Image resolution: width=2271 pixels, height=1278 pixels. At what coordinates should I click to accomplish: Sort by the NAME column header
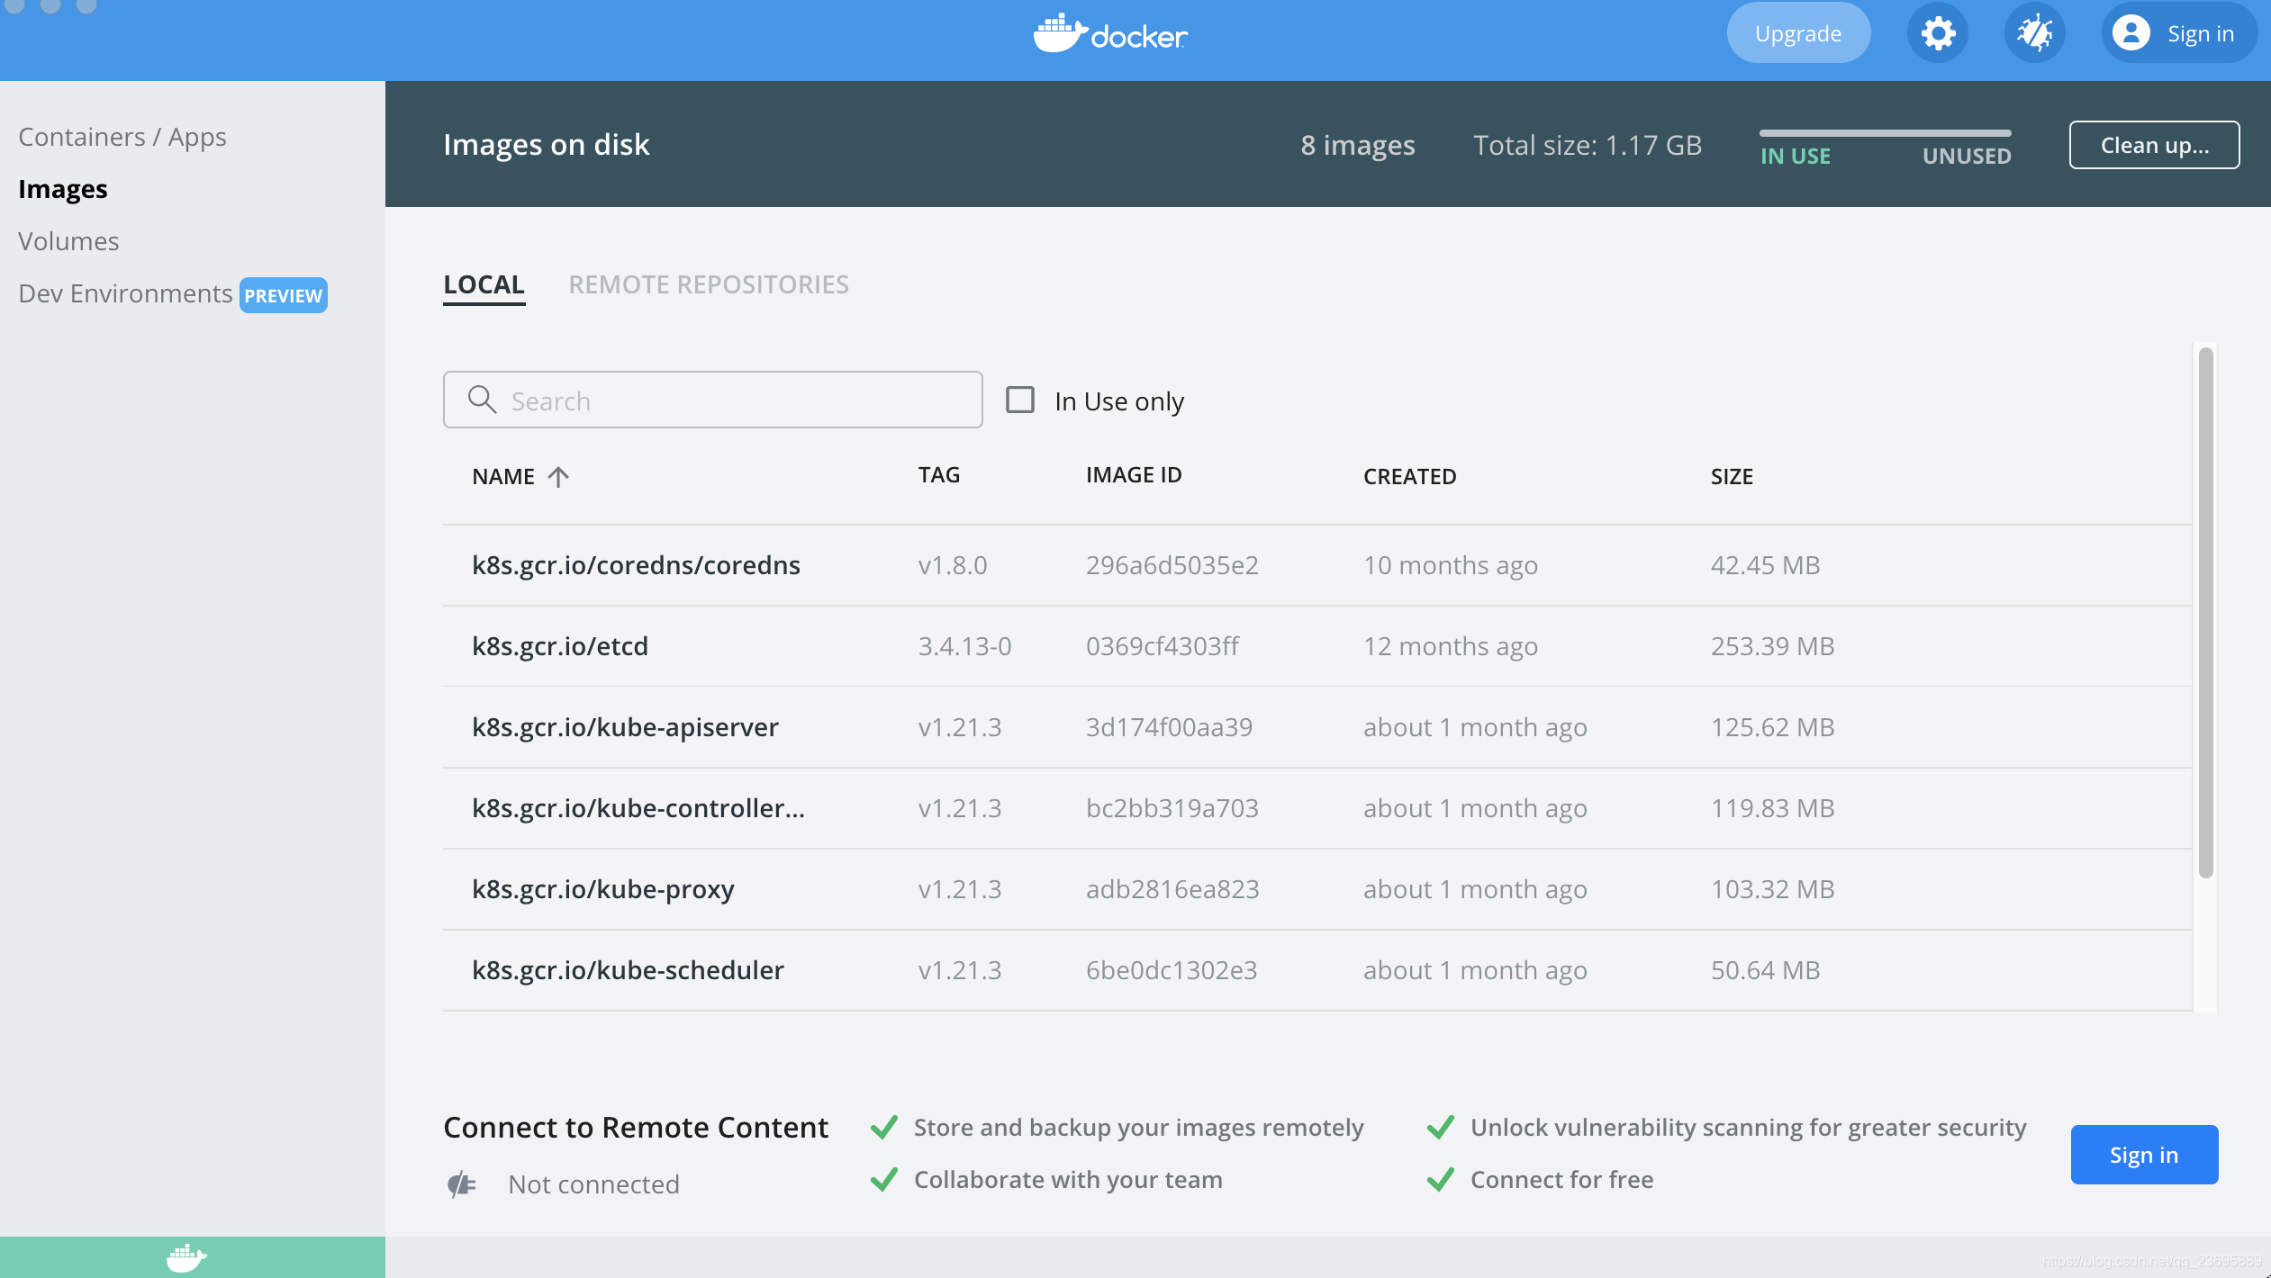(503, 476)
